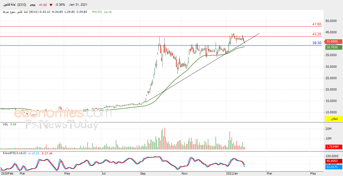Click the red down-arrow price change indicator
Screen dimensions: 343x176
51,5
